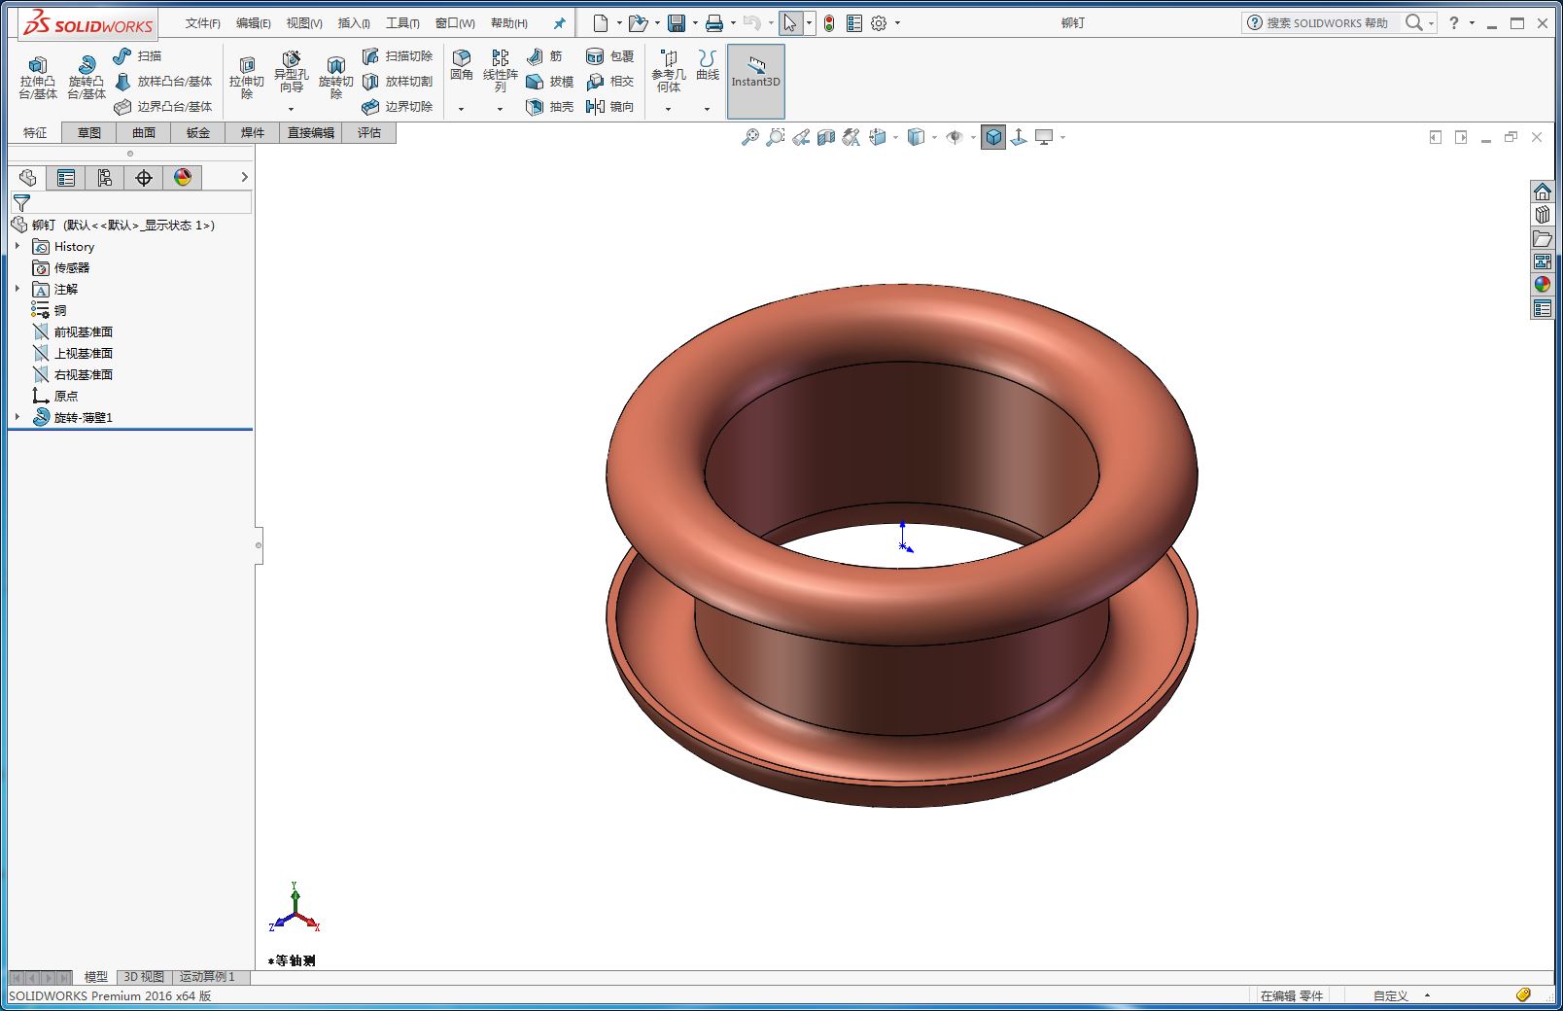Click the zoom to area icon
The width and height of the screenshot is (1563, 1011).
(775, 138)
